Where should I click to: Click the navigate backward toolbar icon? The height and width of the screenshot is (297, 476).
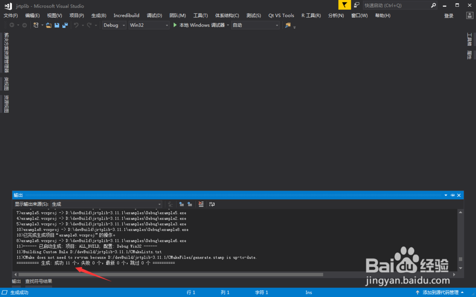click(12, 25)
